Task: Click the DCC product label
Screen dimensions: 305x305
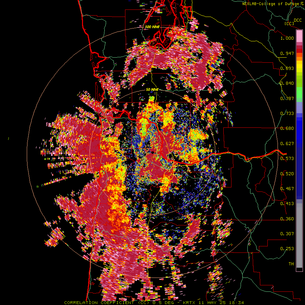Action: pos(298,20)
